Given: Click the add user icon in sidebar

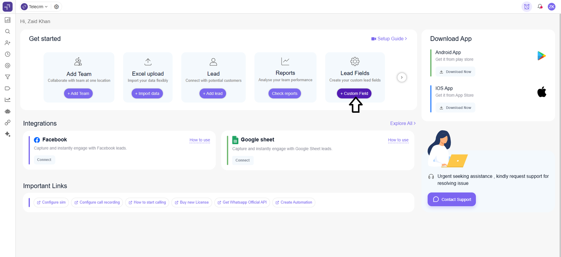Looking at the screenshot, I should pos(7,43).
